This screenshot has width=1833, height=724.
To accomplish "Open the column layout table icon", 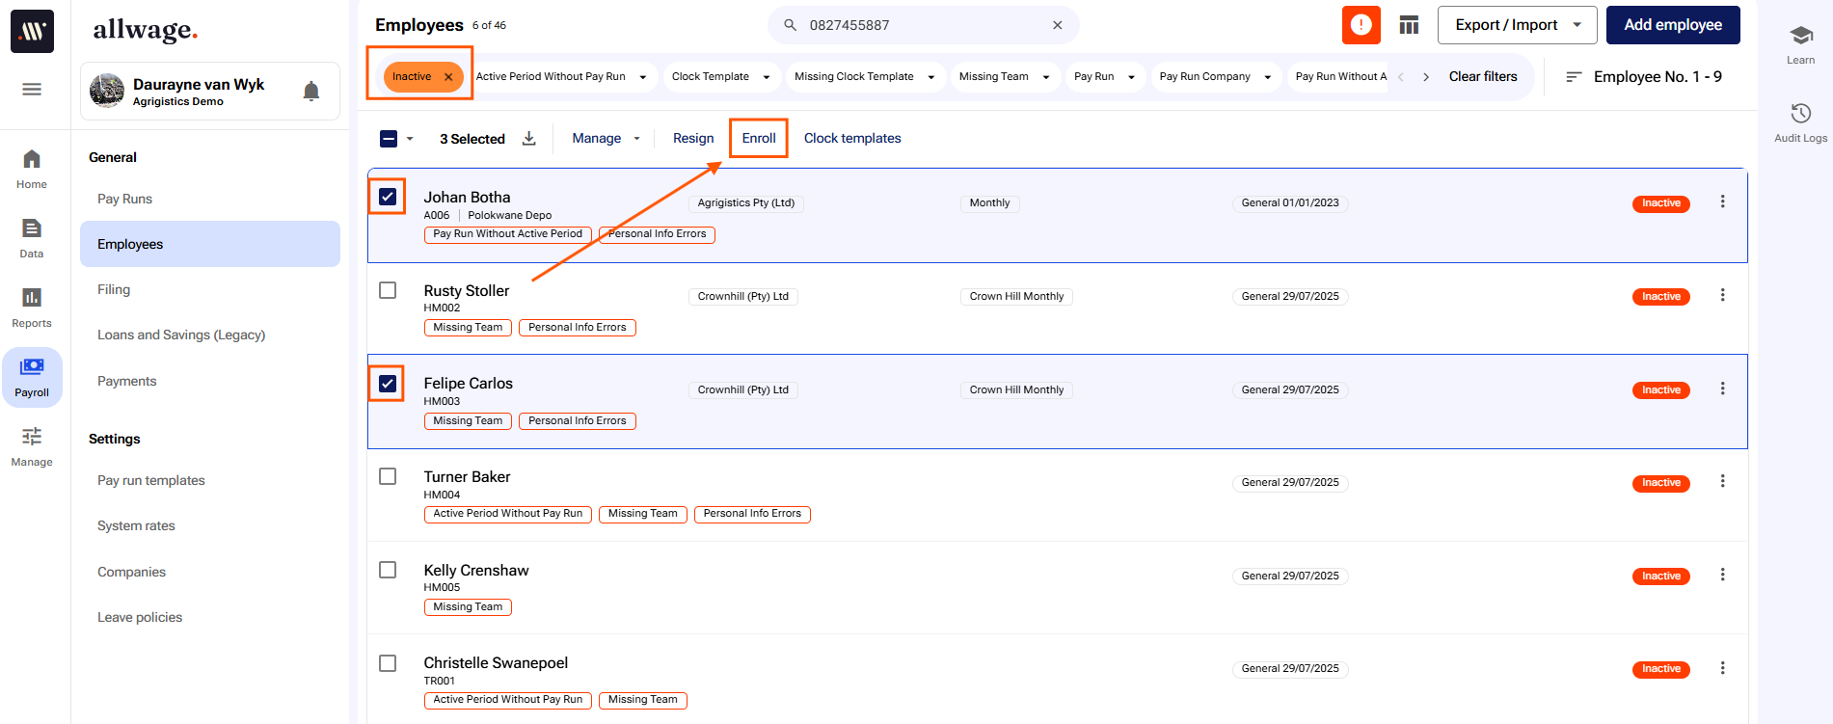I will 1409,25.
